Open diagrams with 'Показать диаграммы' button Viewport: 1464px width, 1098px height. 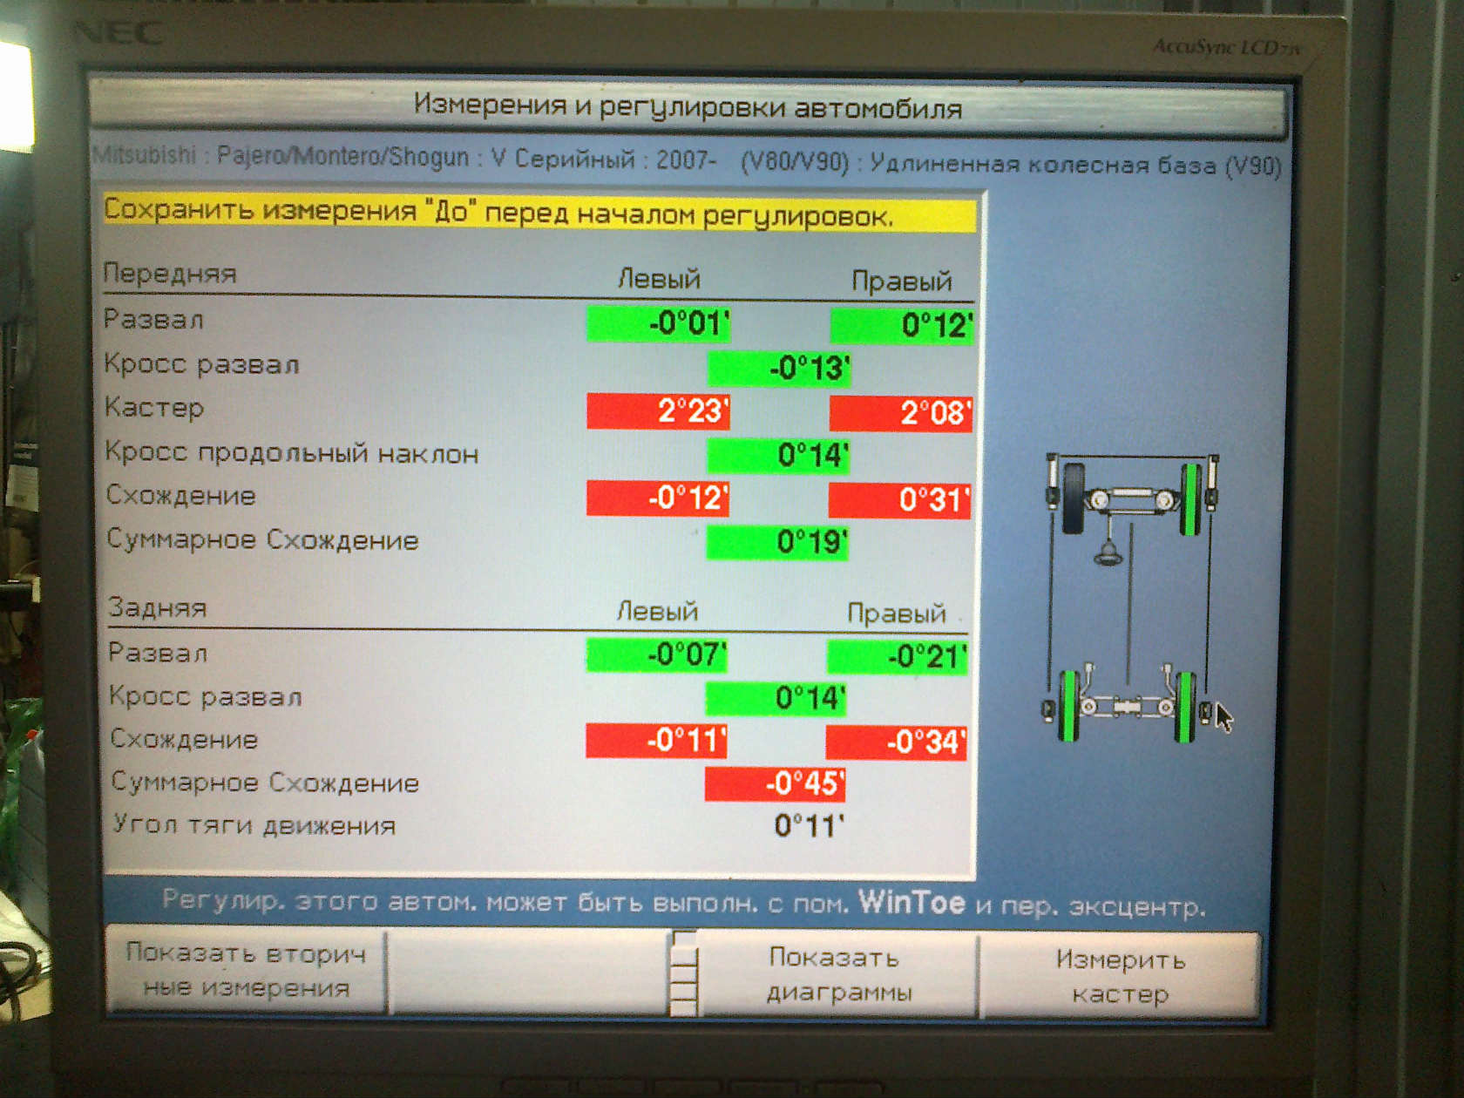pos(838,975)
